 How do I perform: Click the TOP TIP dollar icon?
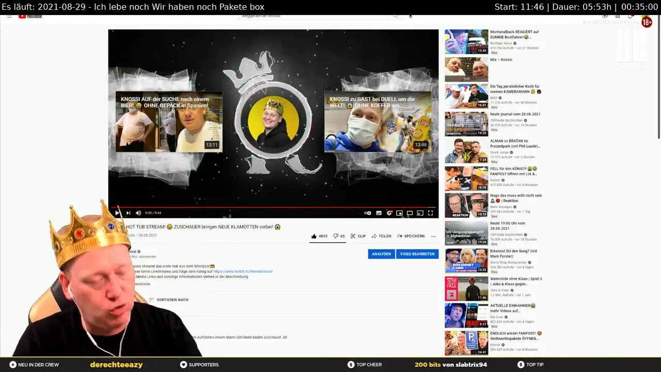(x=521, y=365)
